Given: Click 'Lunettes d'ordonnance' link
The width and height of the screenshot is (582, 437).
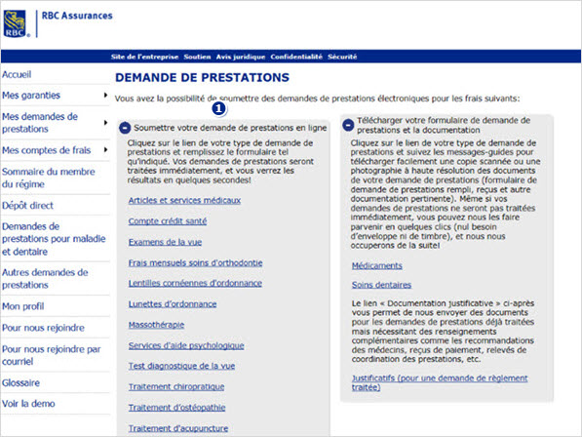Looking at the screenshot, I should 173,304.
